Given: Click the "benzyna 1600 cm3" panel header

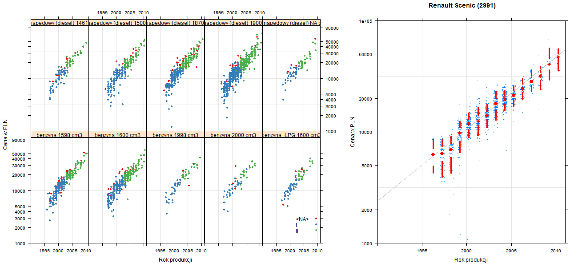Looking at the screenshot, I should [117, 134].
